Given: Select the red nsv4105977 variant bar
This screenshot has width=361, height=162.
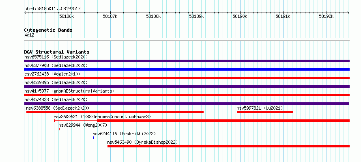Looking at the screenshot, I should [x=187, y=95].
